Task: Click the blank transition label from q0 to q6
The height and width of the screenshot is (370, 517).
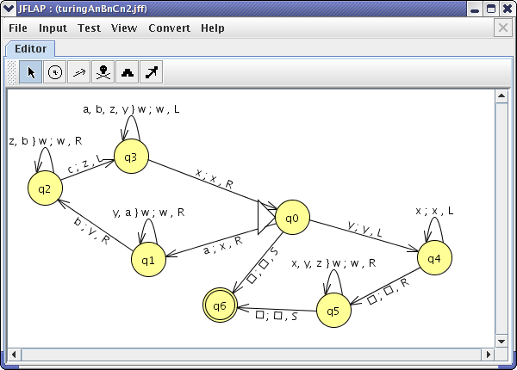Action: pyautogui.click(x=263, y=265)
